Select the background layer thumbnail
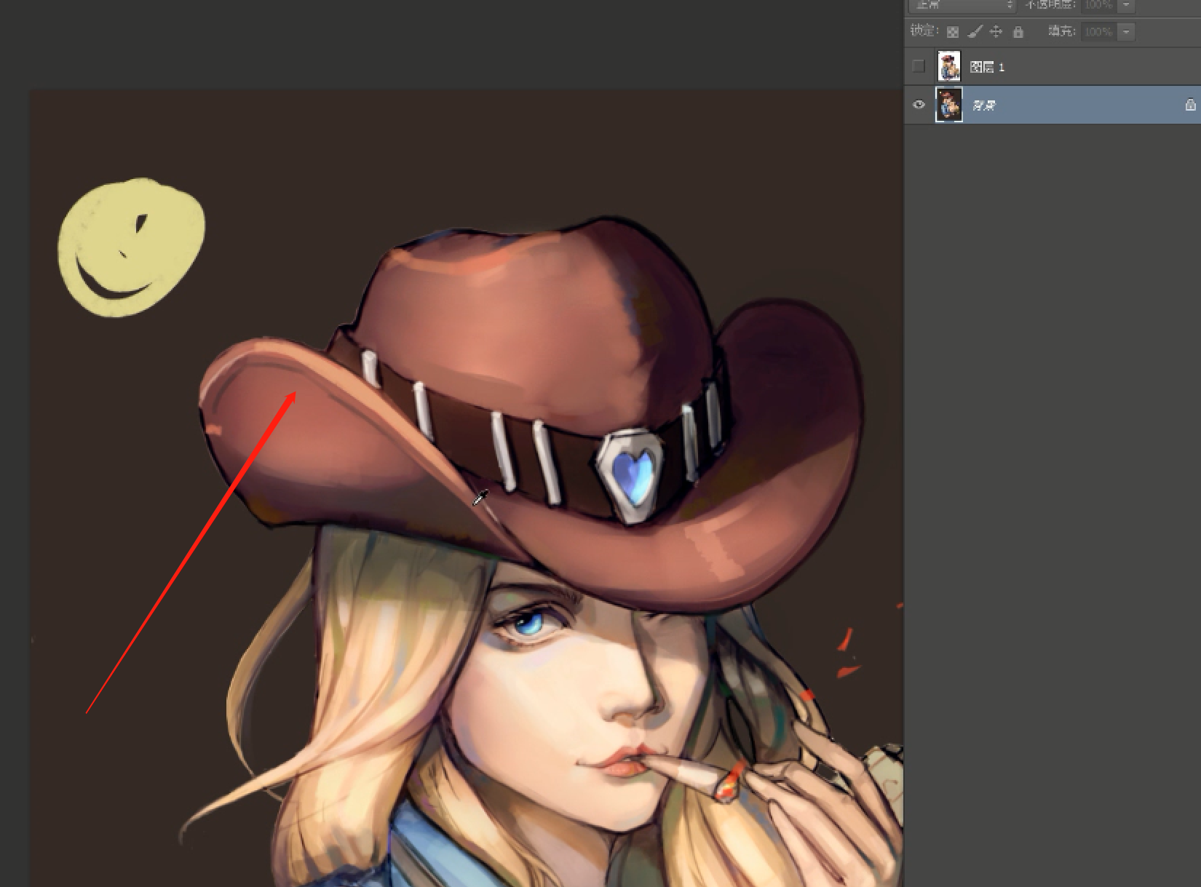Viewport: 1201px width, 887px height. 948,105
